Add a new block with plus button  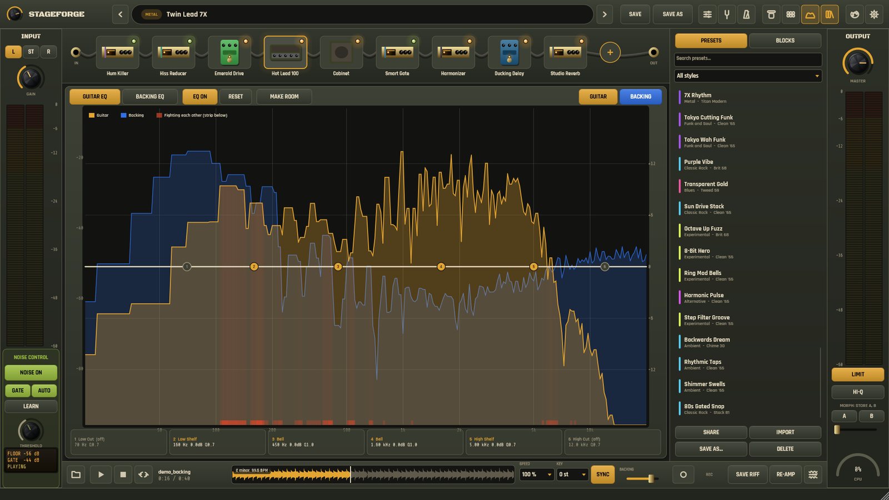tap(610, 52)
